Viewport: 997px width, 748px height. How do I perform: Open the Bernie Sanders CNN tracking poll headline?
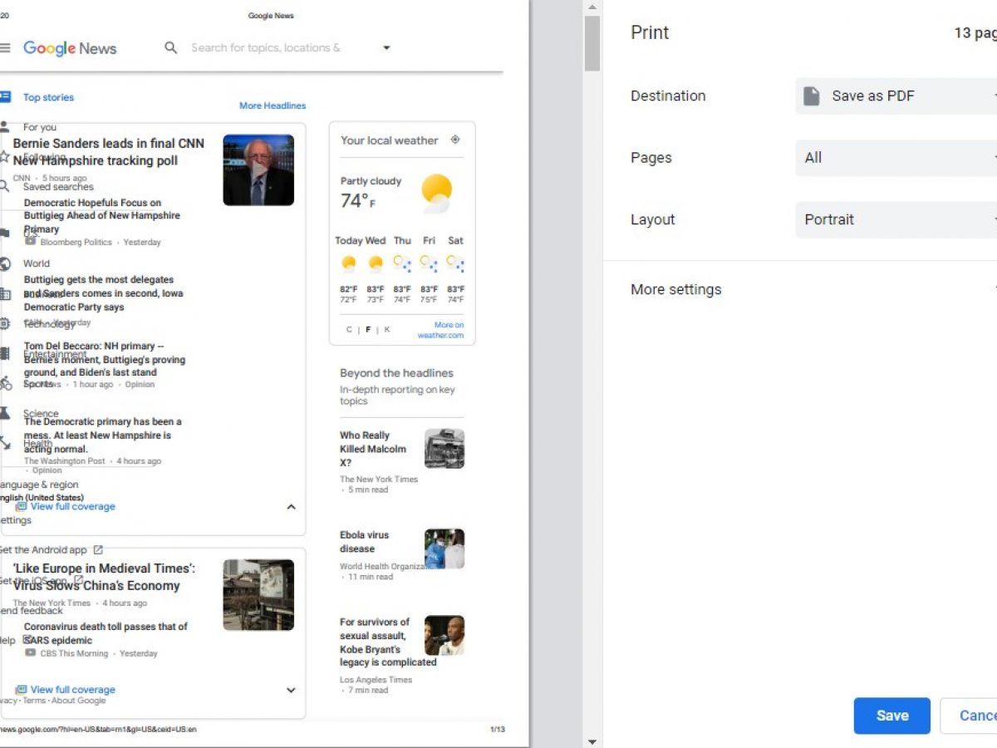[x=108, y=152]
